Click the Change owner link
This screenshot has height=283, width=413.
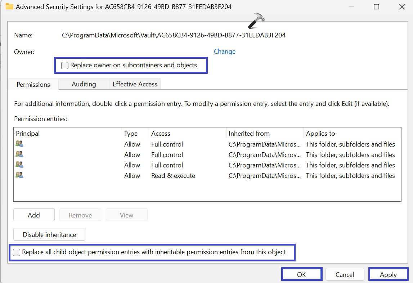coord(224,51)
